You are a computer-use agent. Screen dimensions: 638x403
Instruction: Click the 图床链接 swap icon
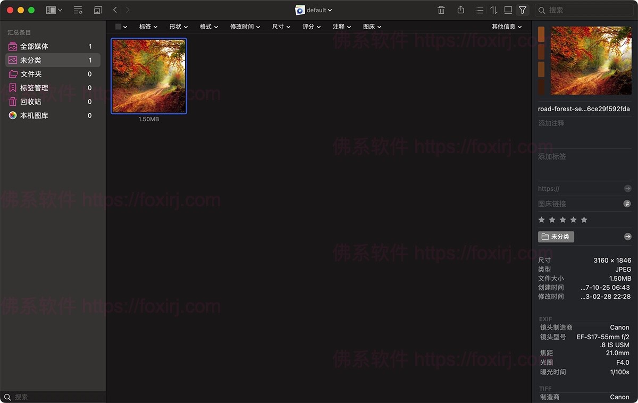pyautogui.click(x=627, y=204)
